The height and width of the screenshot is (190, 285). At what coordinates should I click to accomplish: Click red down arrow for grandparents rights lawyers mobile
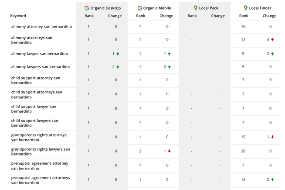click(x=169, y=151)
